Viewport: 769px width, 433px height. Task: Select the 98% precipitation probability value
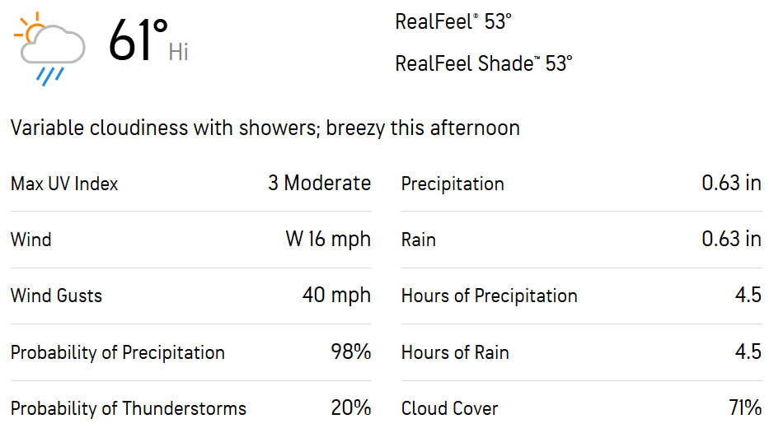[x=350, y=352]
